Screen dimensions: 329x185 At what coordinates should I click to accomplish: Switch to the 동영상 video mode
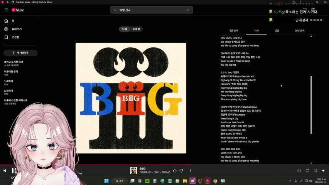pyautogui.click(x=136, y=29)
